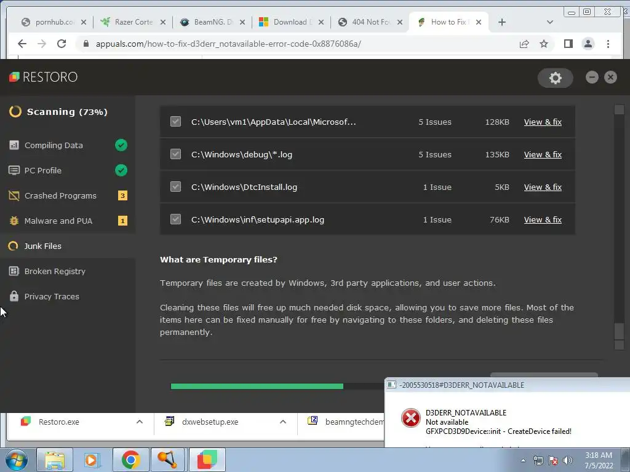Open Chrome side panel icon
630x472 pixels.
tap(568, 44)
